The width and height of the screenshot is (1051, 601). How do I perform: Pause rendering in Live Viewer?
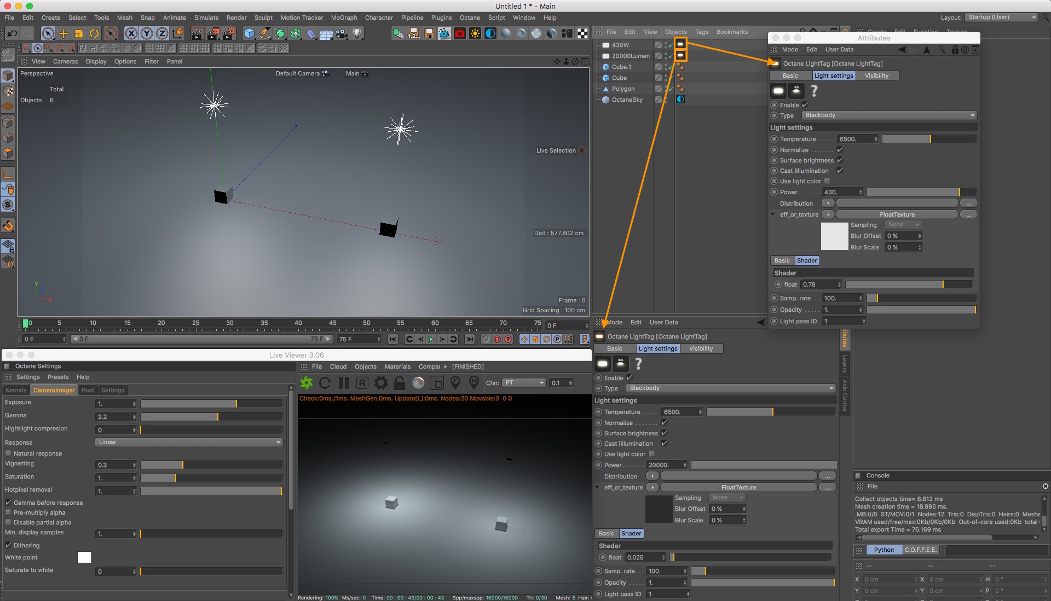click(344, 383)
